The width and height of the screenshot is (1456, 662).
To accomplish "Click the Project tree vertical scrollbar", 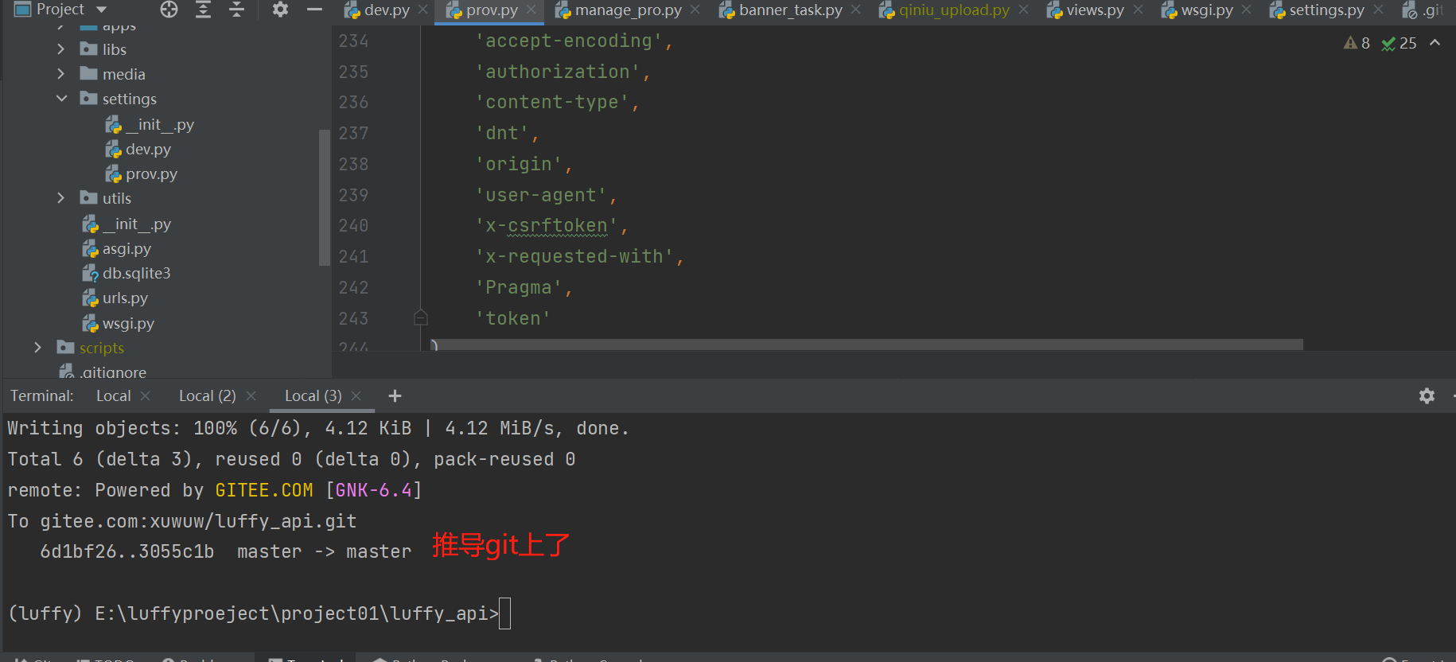I will [x=324, y=197].
